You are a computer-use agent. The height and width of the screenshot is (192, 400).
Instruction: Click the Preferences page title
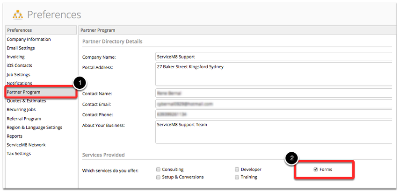click(54, 15)
